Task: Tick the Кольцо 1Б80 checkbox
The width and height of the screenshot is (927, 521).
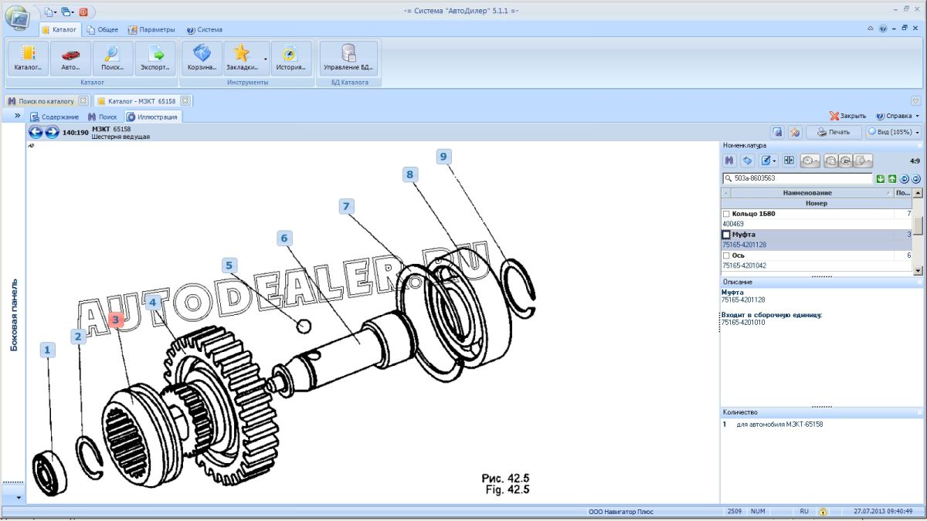Action: (726, 214)
